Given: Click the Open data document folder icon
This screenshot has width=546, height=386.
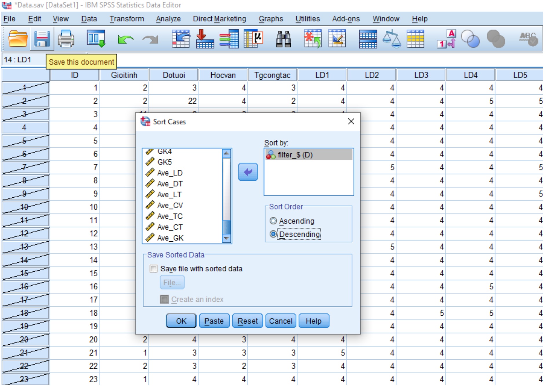Looking at the screenshot, I should tap(18, 39).
